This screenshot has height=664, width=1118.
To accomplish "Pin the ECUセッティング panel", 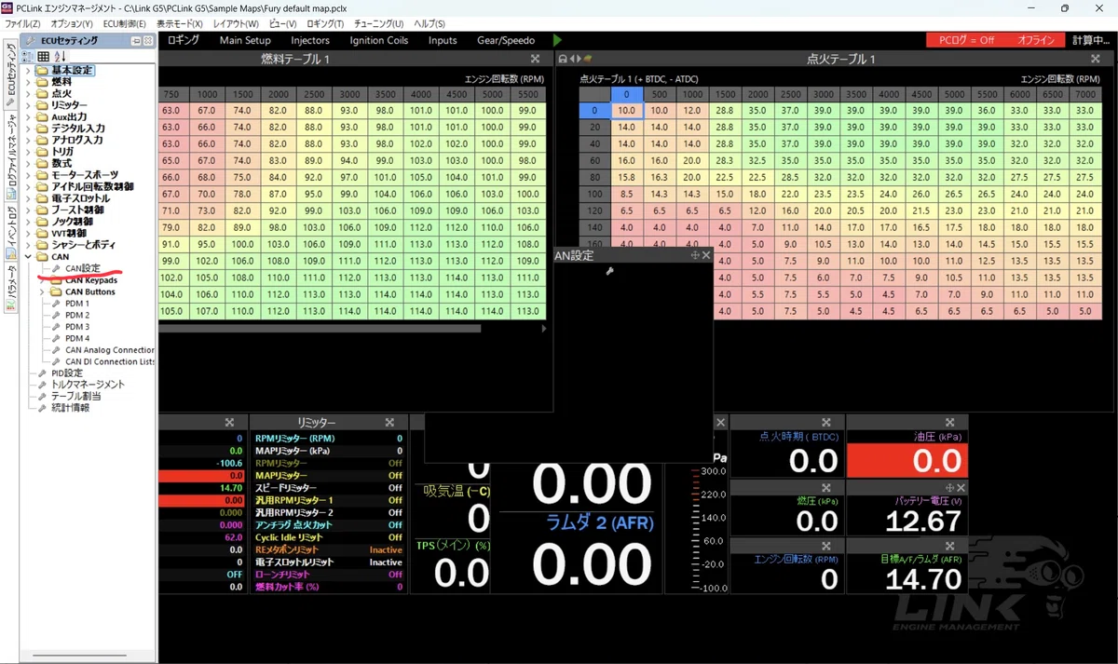I will pos(136,41).
